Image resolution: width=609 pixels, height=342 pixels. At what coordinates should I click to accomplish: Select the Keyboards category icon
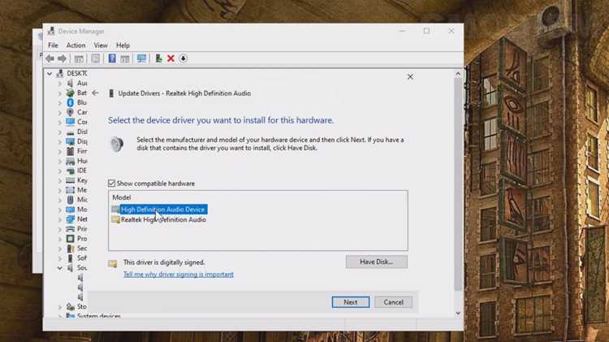(71, 180)
